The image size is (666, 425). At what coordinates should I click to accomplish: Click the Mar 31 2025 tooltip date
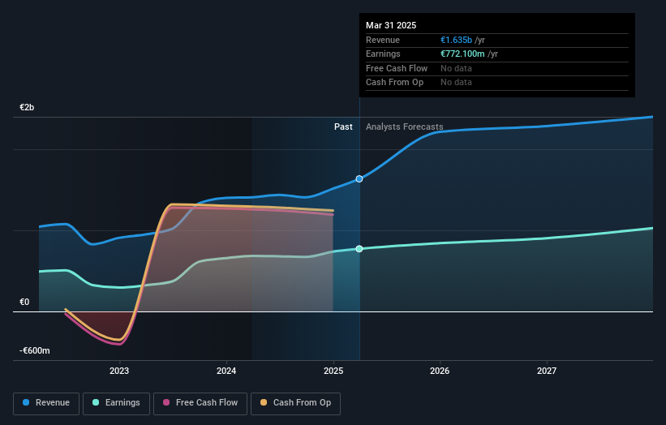[391, 25]
